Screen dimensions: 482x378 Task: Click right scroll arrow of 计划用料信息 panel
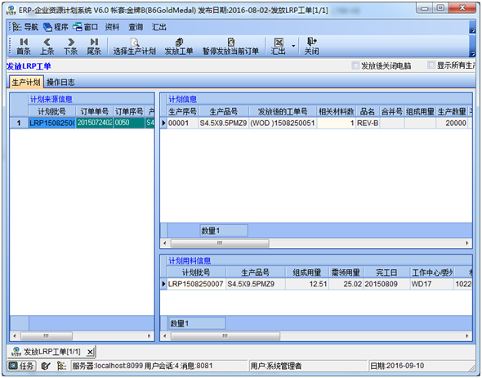click(x=467, y=335)
